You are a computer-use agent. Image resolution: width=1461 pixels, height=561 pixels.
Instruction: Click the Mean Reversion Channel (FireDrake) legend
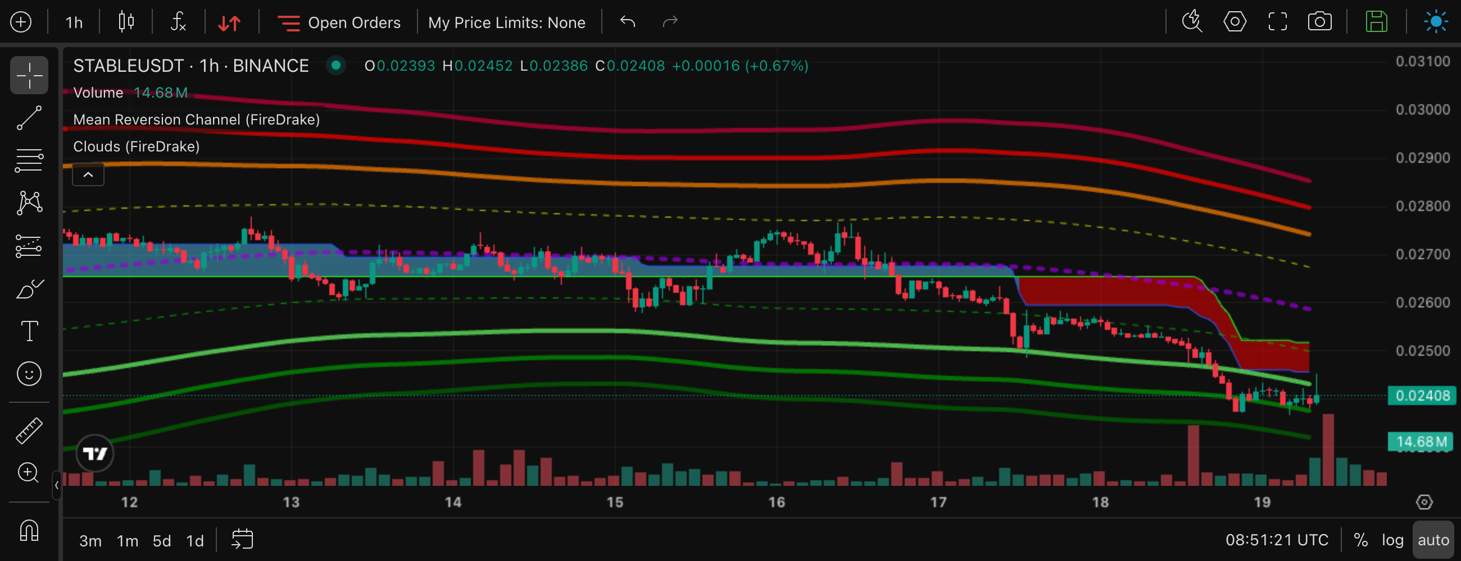point(196,119)
